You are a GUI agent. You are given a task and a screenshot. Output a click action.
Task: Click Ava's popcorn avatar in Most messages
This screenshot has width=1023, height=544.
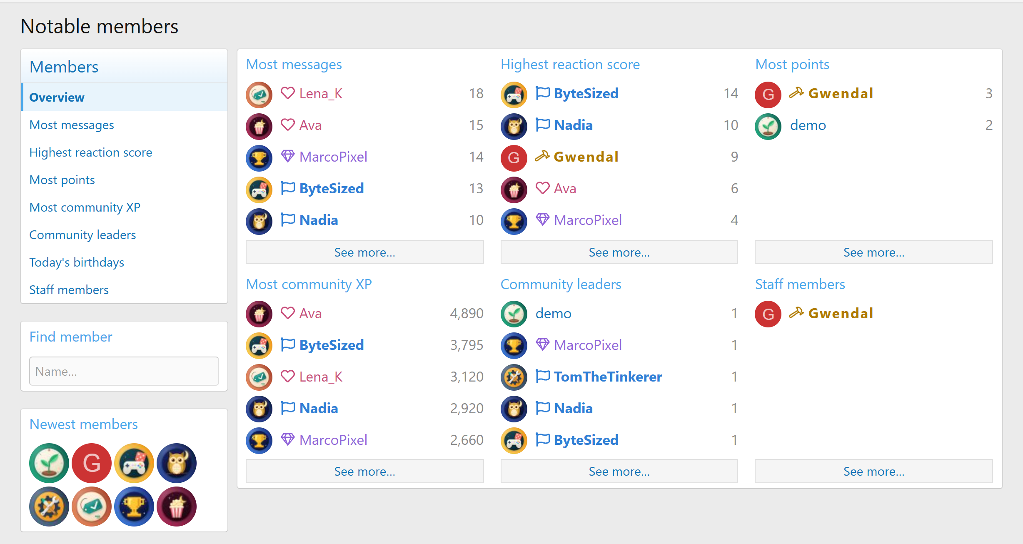coord(259,126)
